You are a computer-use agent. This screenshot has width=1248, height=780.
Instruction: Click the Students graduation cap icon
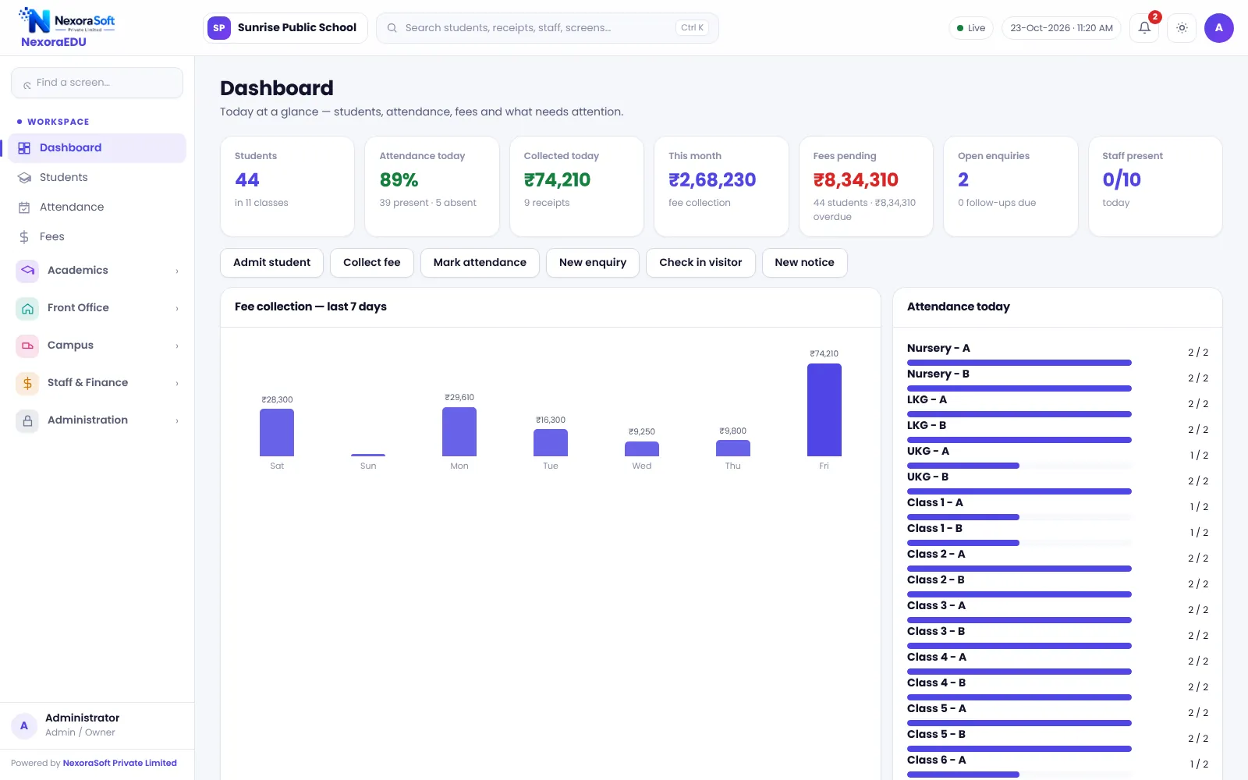pos(24,178)
